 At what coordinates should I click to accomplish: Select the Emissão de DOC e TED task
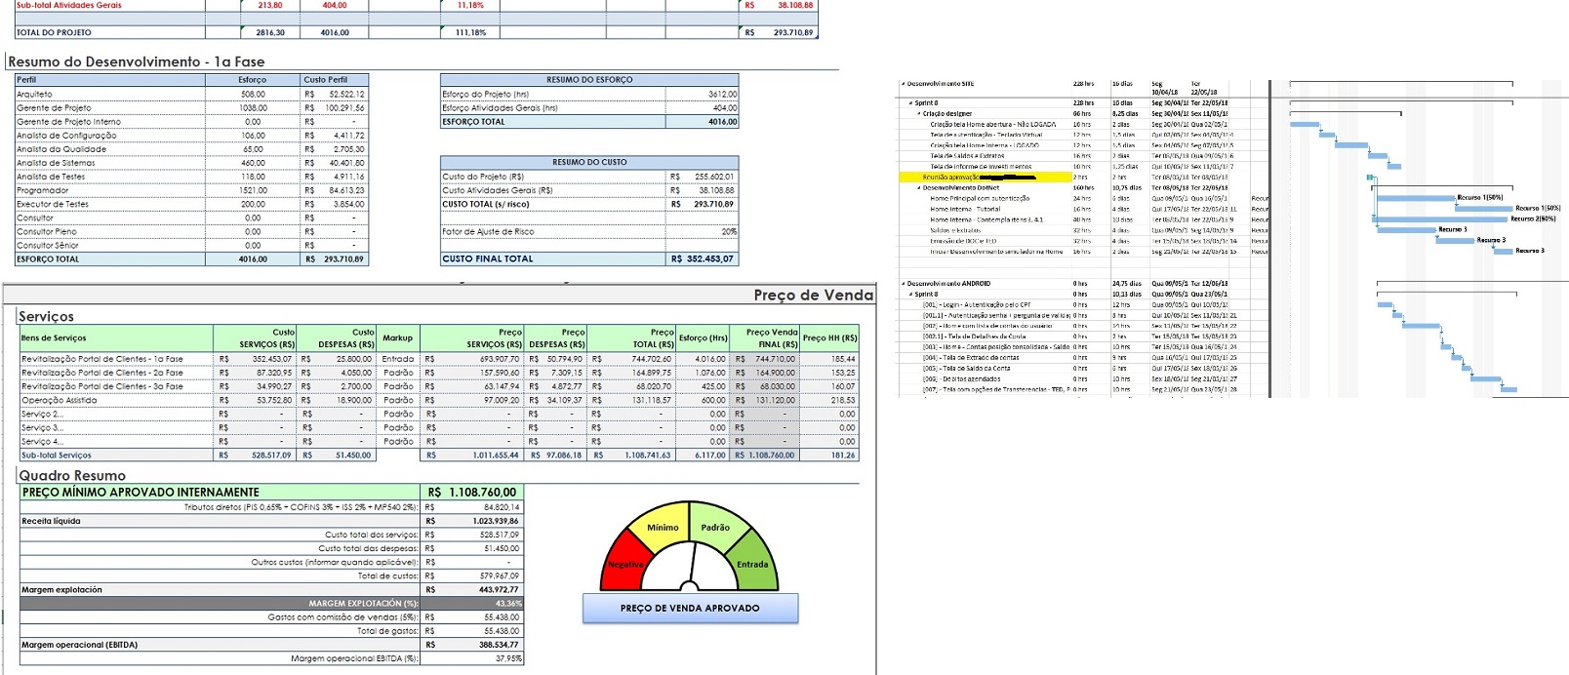click(x=964, y=241)
